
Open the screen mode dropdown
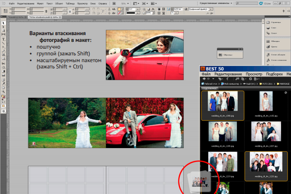[x=145, y=3]
